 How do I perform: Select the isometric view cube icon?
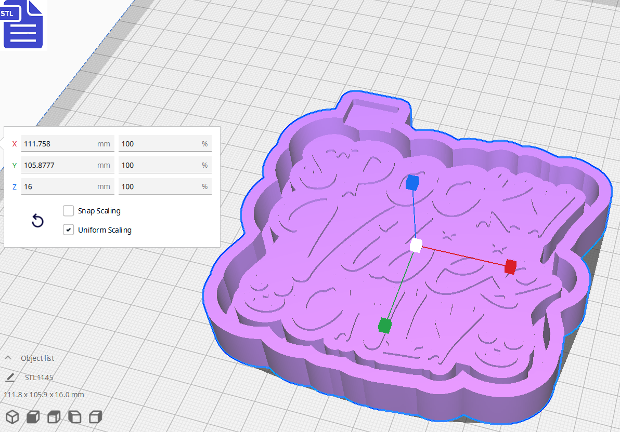(12, 416)
